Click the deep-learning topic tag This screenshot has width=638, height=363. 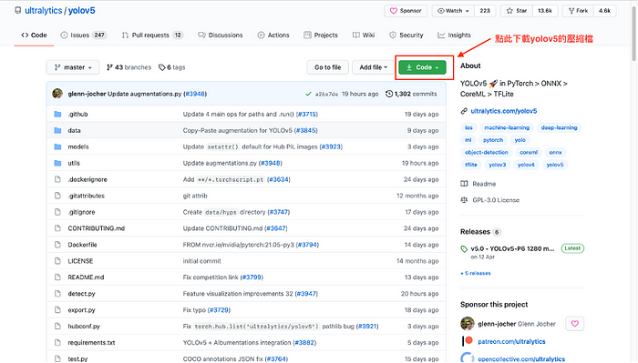pos(559,127)
